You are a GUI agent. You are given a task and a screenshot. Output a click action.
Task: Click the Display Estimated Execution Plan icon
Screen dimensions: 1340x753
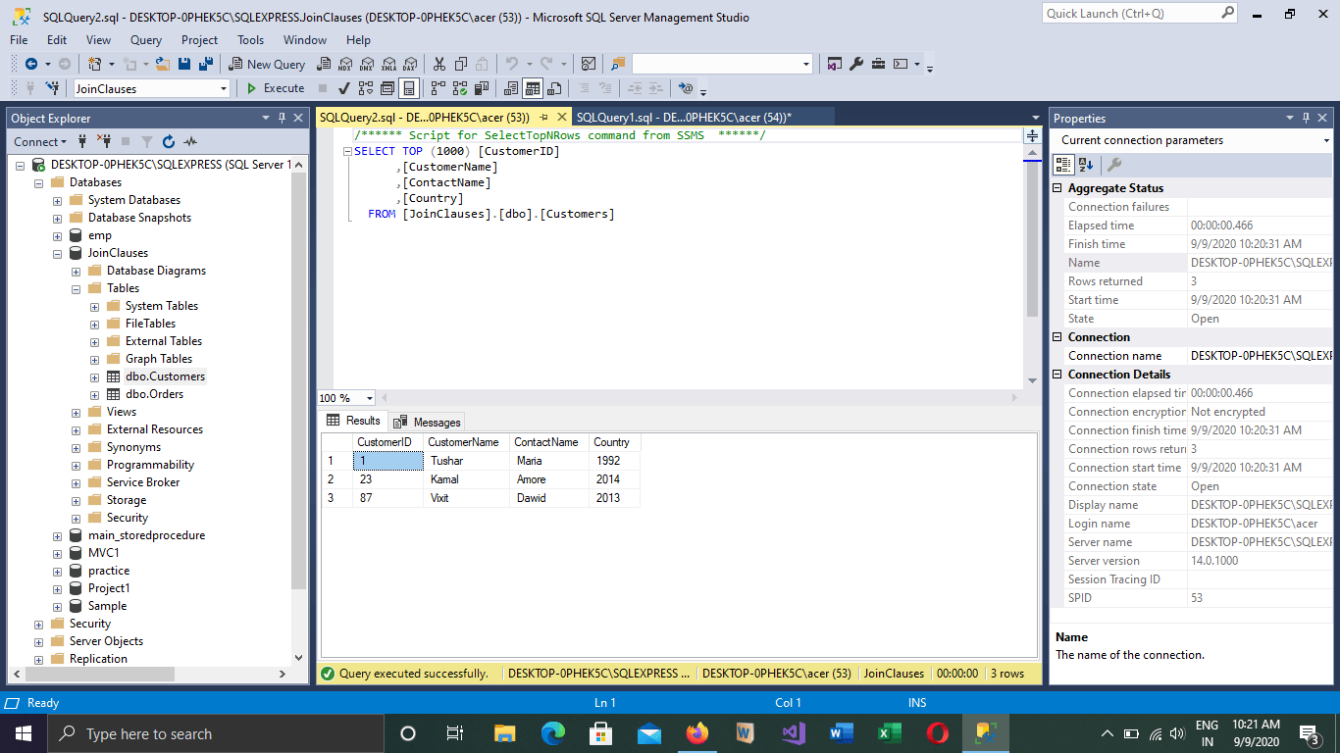point(364,88)
